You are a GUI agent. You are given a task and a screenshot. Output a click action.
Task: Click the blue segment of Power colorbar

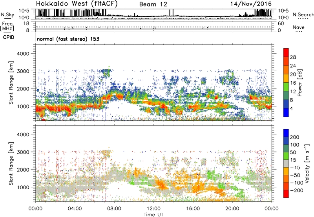[286, 112]
